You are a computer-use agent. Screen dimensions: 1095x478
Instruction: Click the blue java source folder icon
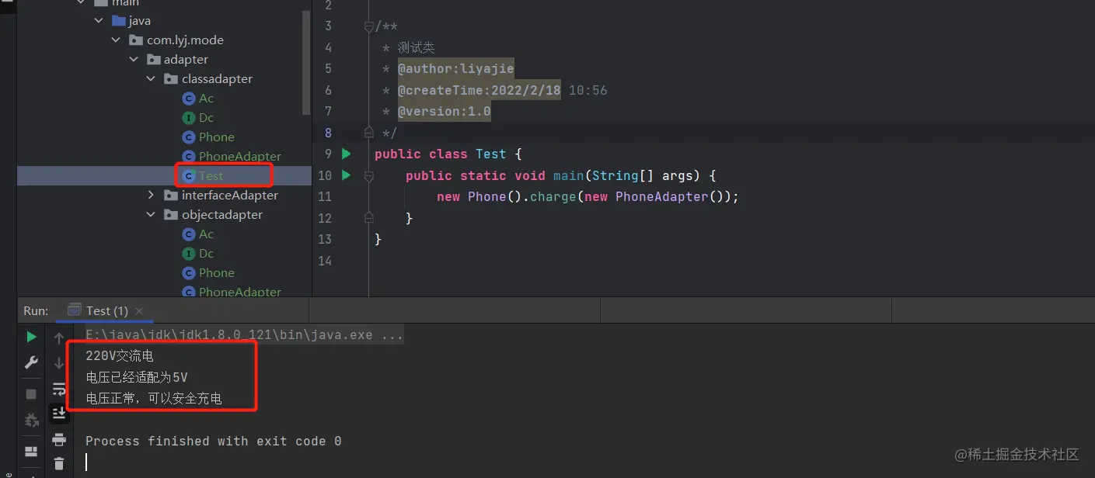tap(118, 20)
